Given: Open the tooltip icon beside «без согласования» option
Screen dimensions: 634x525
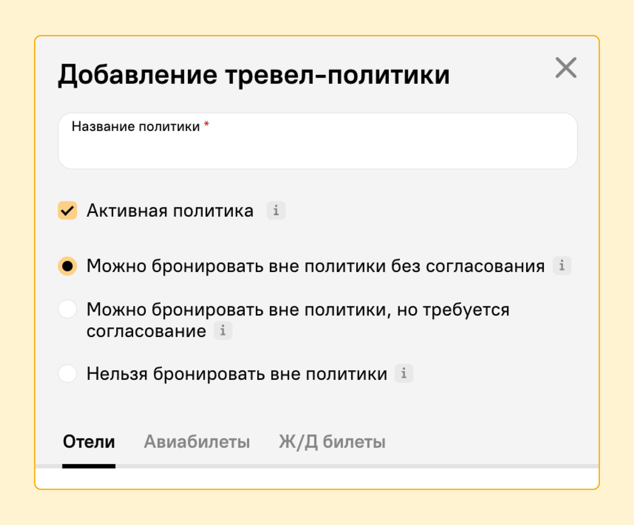Looking at the screenshot, I should coord(563,266).
